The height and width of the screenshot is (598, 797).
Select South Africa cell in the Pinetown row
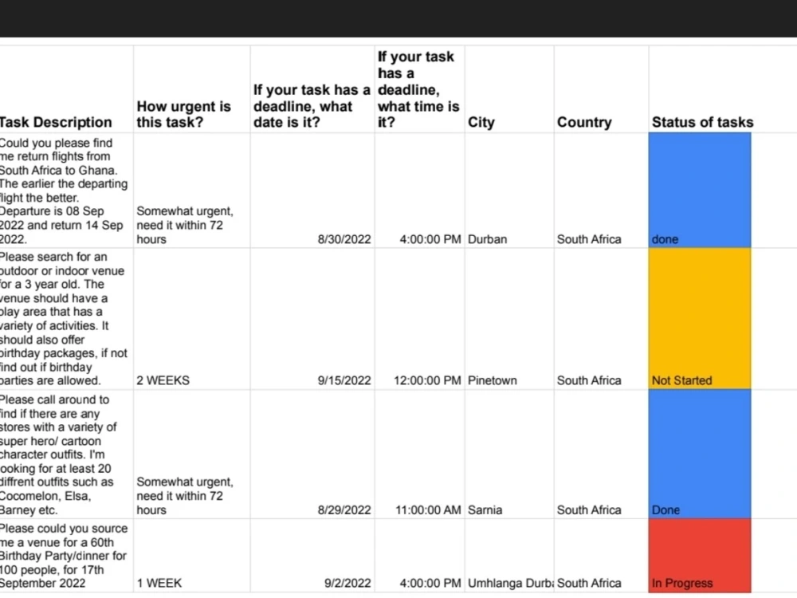(x=601, y=319)
